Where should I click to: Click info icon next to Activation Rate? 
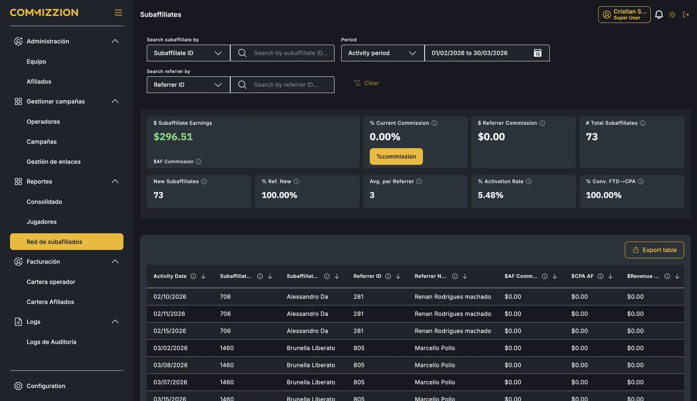[x=529, y=182]
